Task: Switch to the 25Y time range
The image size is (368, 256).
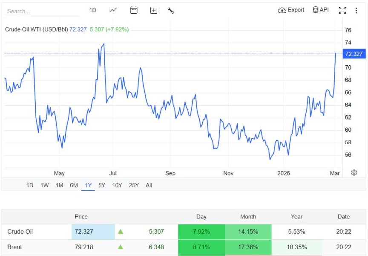Action: (x=134, y=185)
